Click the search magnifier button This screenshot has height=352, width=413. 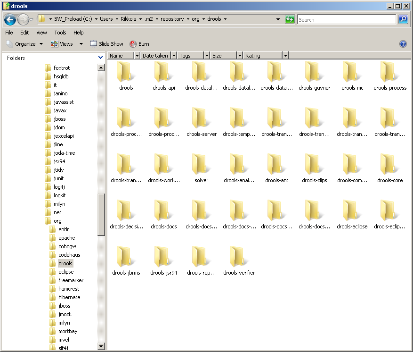point(403,19)
